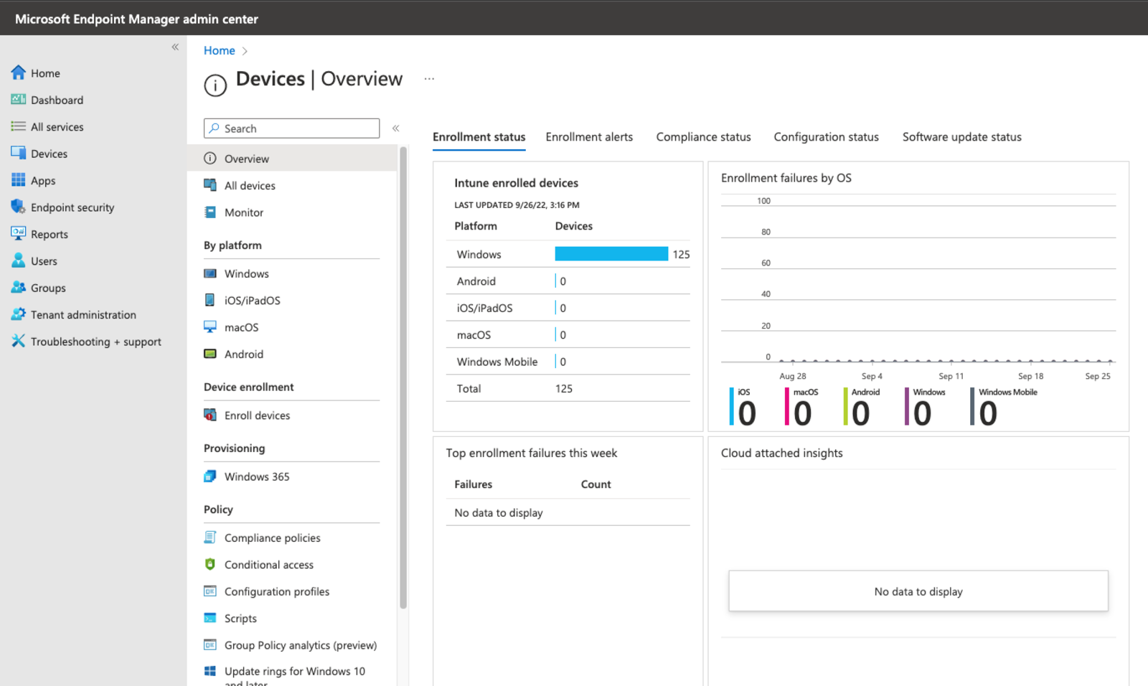This screenshot has width=1148, height=686.
Task: Click the macOS platform icon
Action: coord(210,327)
